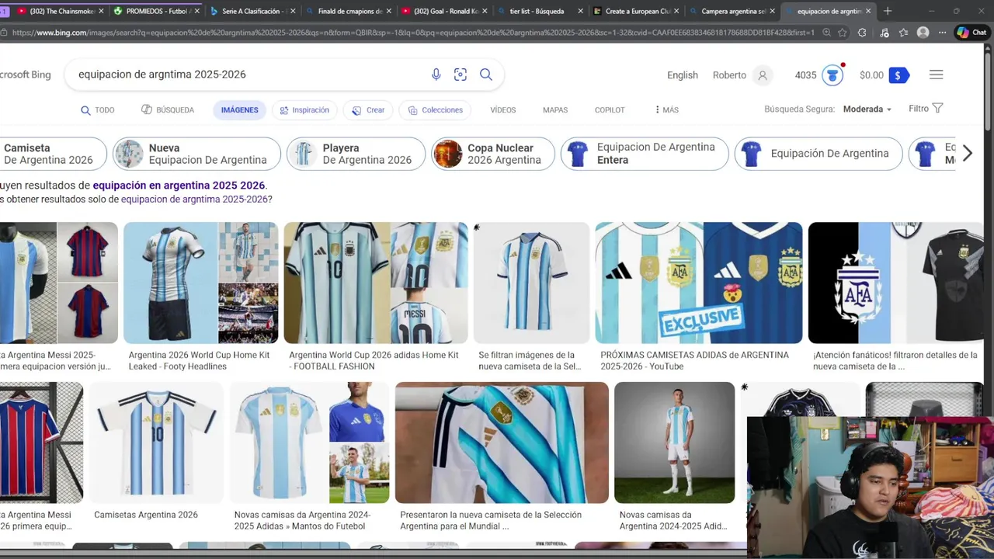Zoom icon in the address bar
This screenshot has width=994, height=559.
coord(826,33)
